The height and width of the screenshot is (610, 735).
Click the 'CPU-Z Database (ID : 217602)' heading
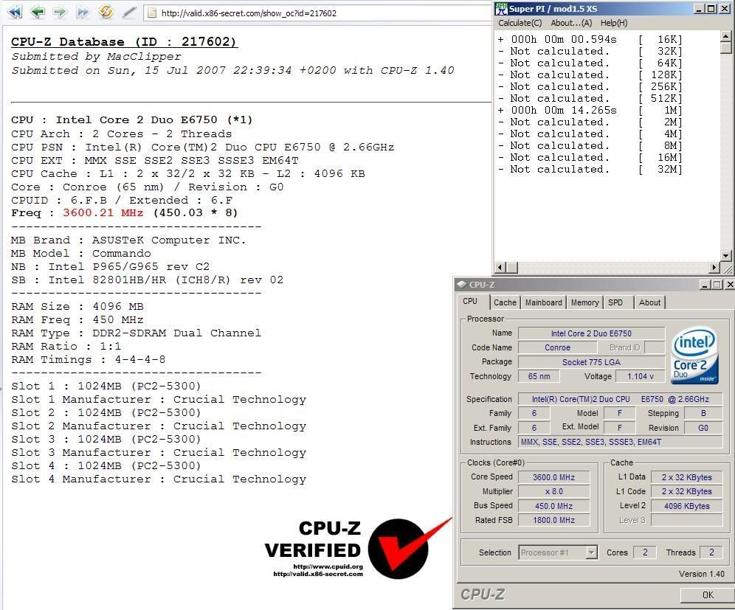pos(124,42)
